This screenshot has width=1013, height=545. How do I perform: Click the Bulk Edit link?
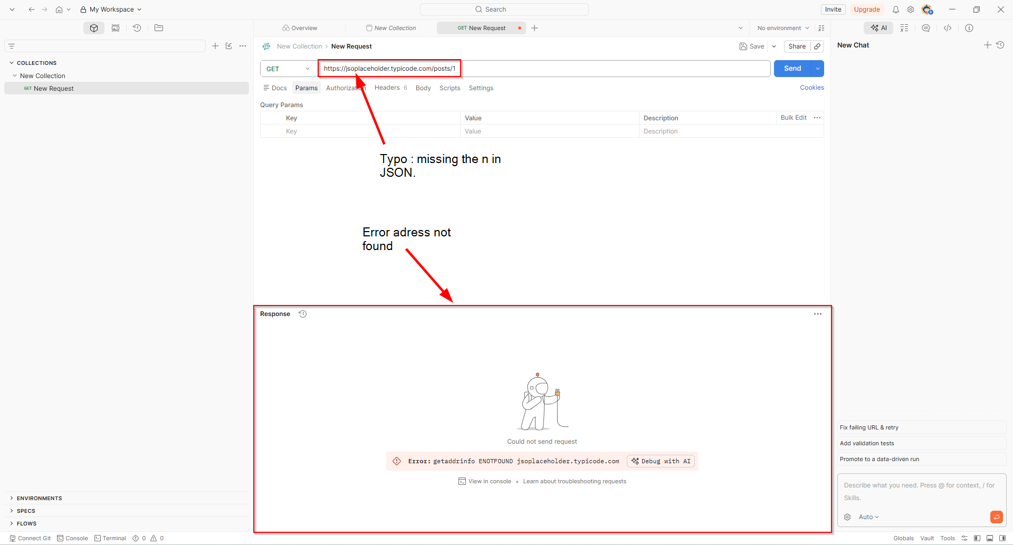coord(794,118)
